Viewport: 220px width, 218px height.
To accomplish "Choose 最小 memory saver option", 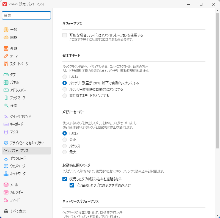I will (65, 140).
